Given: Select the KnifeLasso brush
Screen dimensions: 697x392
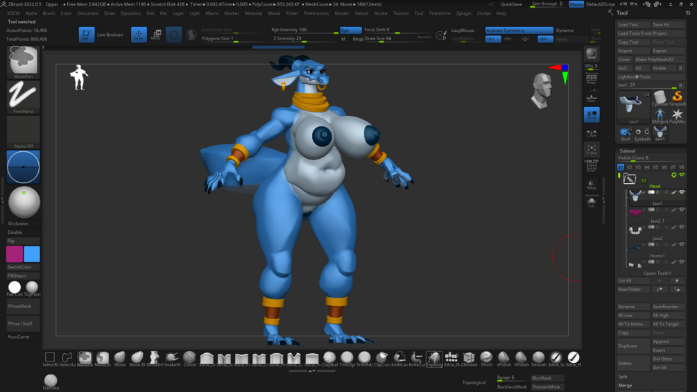Looking at the screenshot, I should coord(399,358).
